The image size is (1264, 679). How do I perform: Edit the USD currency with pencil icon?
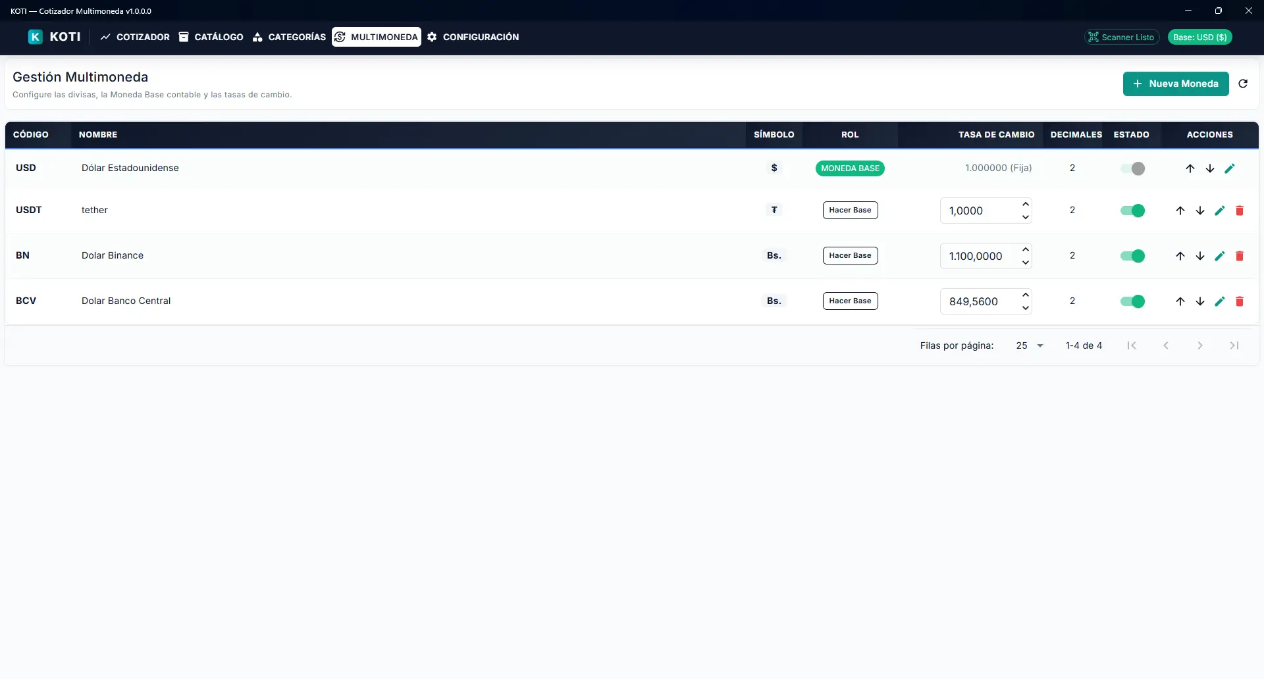tap(1230, 168)
